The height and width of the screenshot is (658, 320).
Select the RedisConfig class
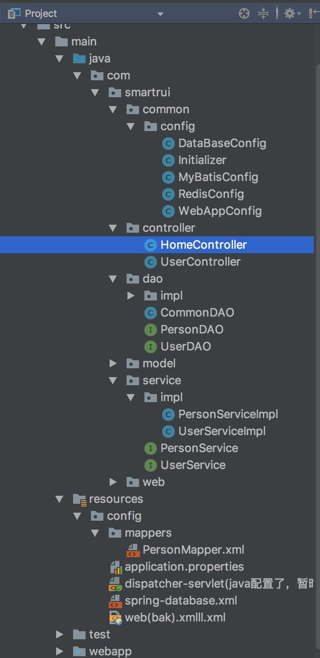coord(211,194)
